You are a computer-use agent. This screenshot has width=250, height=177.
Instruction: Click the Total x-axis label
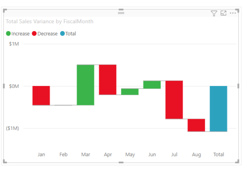pyautogui.click(x=219, y=155)
